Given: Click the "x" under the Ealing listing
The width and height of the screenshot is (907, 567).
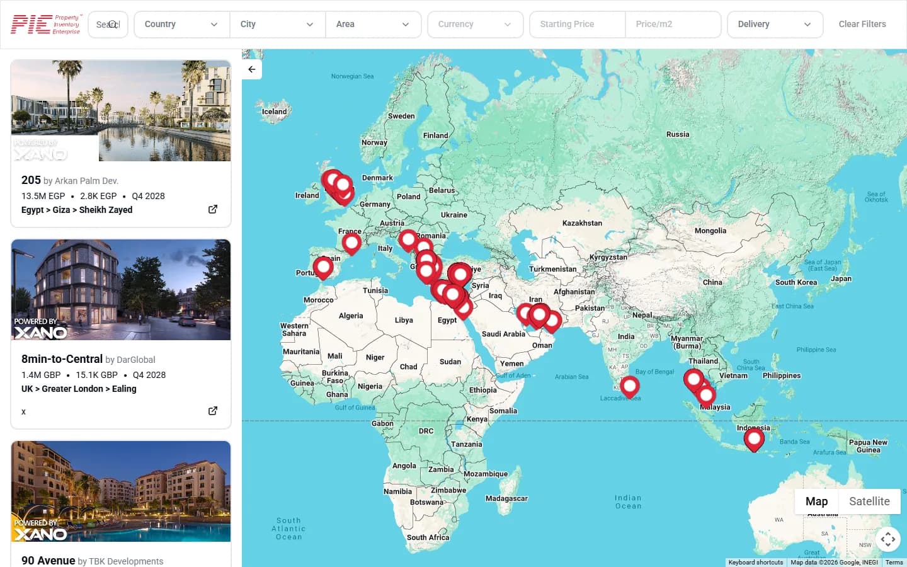Looking at the screenshot, I should pos(24,412).
